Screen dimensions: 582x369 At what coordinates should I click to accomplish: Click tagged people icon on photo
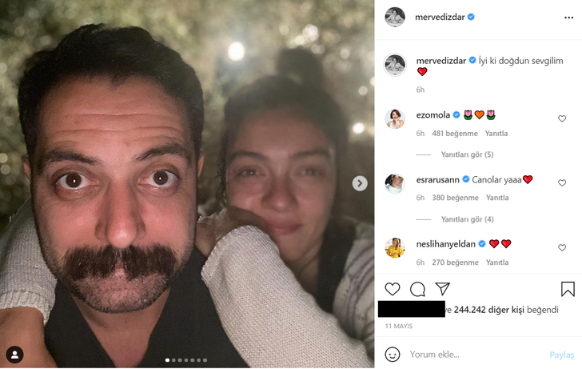click(14, 354)
